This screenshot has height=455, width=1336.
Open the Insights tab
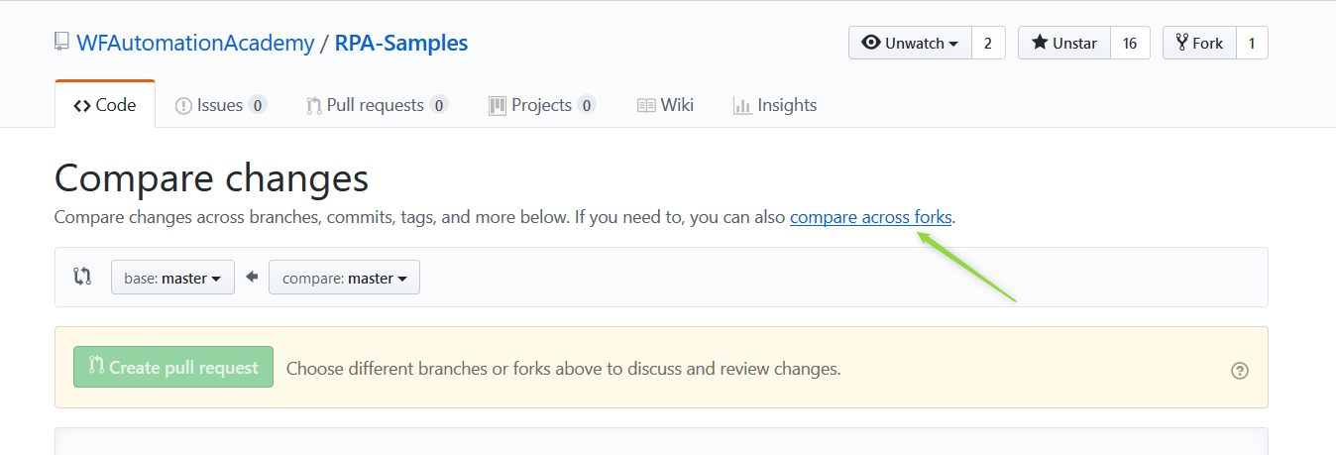tap(775, 105)
